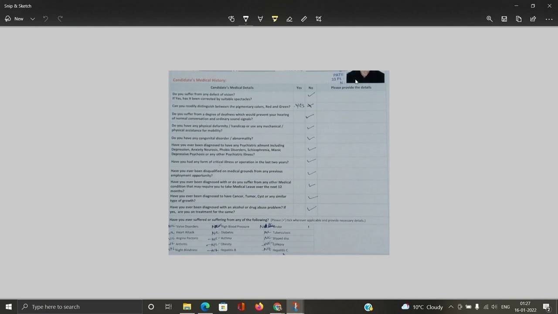Minimize the Snip & Sketch window

coord(516,6)
